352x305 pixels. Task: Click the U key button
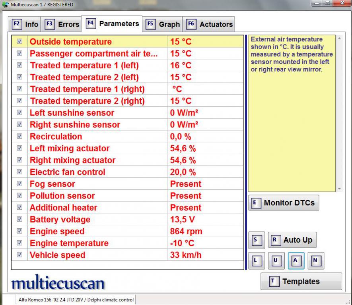[x=276, y=261]
